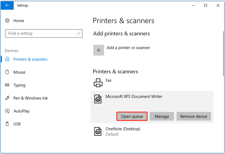
Task: Select Printers & scanners in the sidebar
Action: point(30,59)
